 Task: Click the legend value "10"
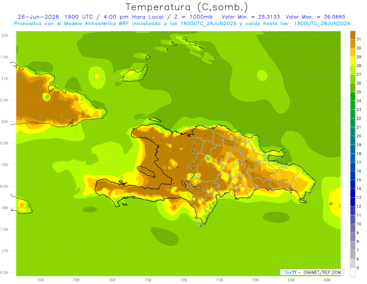point(359,224)
